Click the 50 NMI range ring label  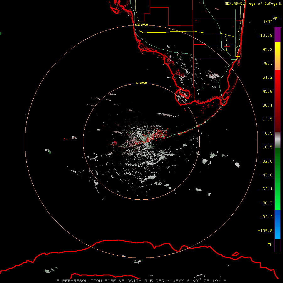tap(141, 83)
